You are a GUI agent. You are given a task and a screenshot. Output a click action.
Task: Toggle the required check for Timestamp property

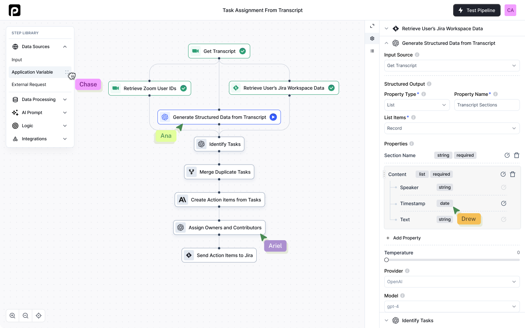[503, 203]
